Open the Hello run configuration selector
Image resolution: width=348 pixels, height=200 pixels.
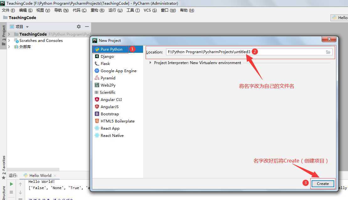coord(340,18)
